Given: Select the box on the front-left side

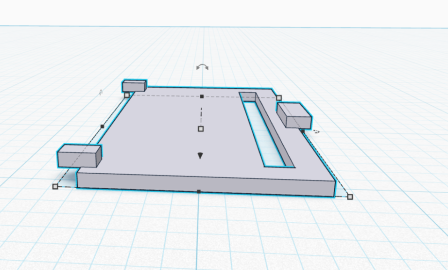Looking at the screenshot, I should coord(78,156).
